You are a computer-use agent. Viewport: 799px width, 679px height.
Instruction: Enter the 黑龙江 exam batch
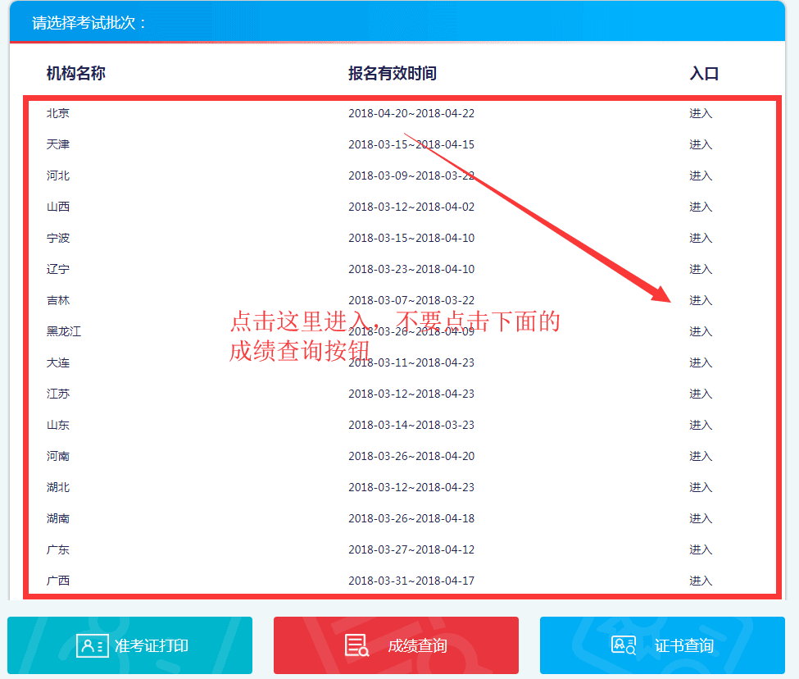point(701,331)
